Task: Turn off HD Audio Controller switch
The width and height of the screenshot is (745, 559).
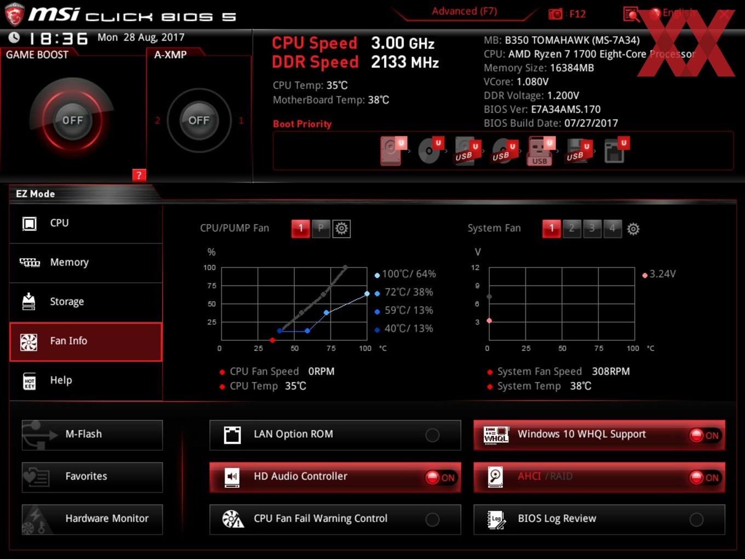Action: click(442, 477)
